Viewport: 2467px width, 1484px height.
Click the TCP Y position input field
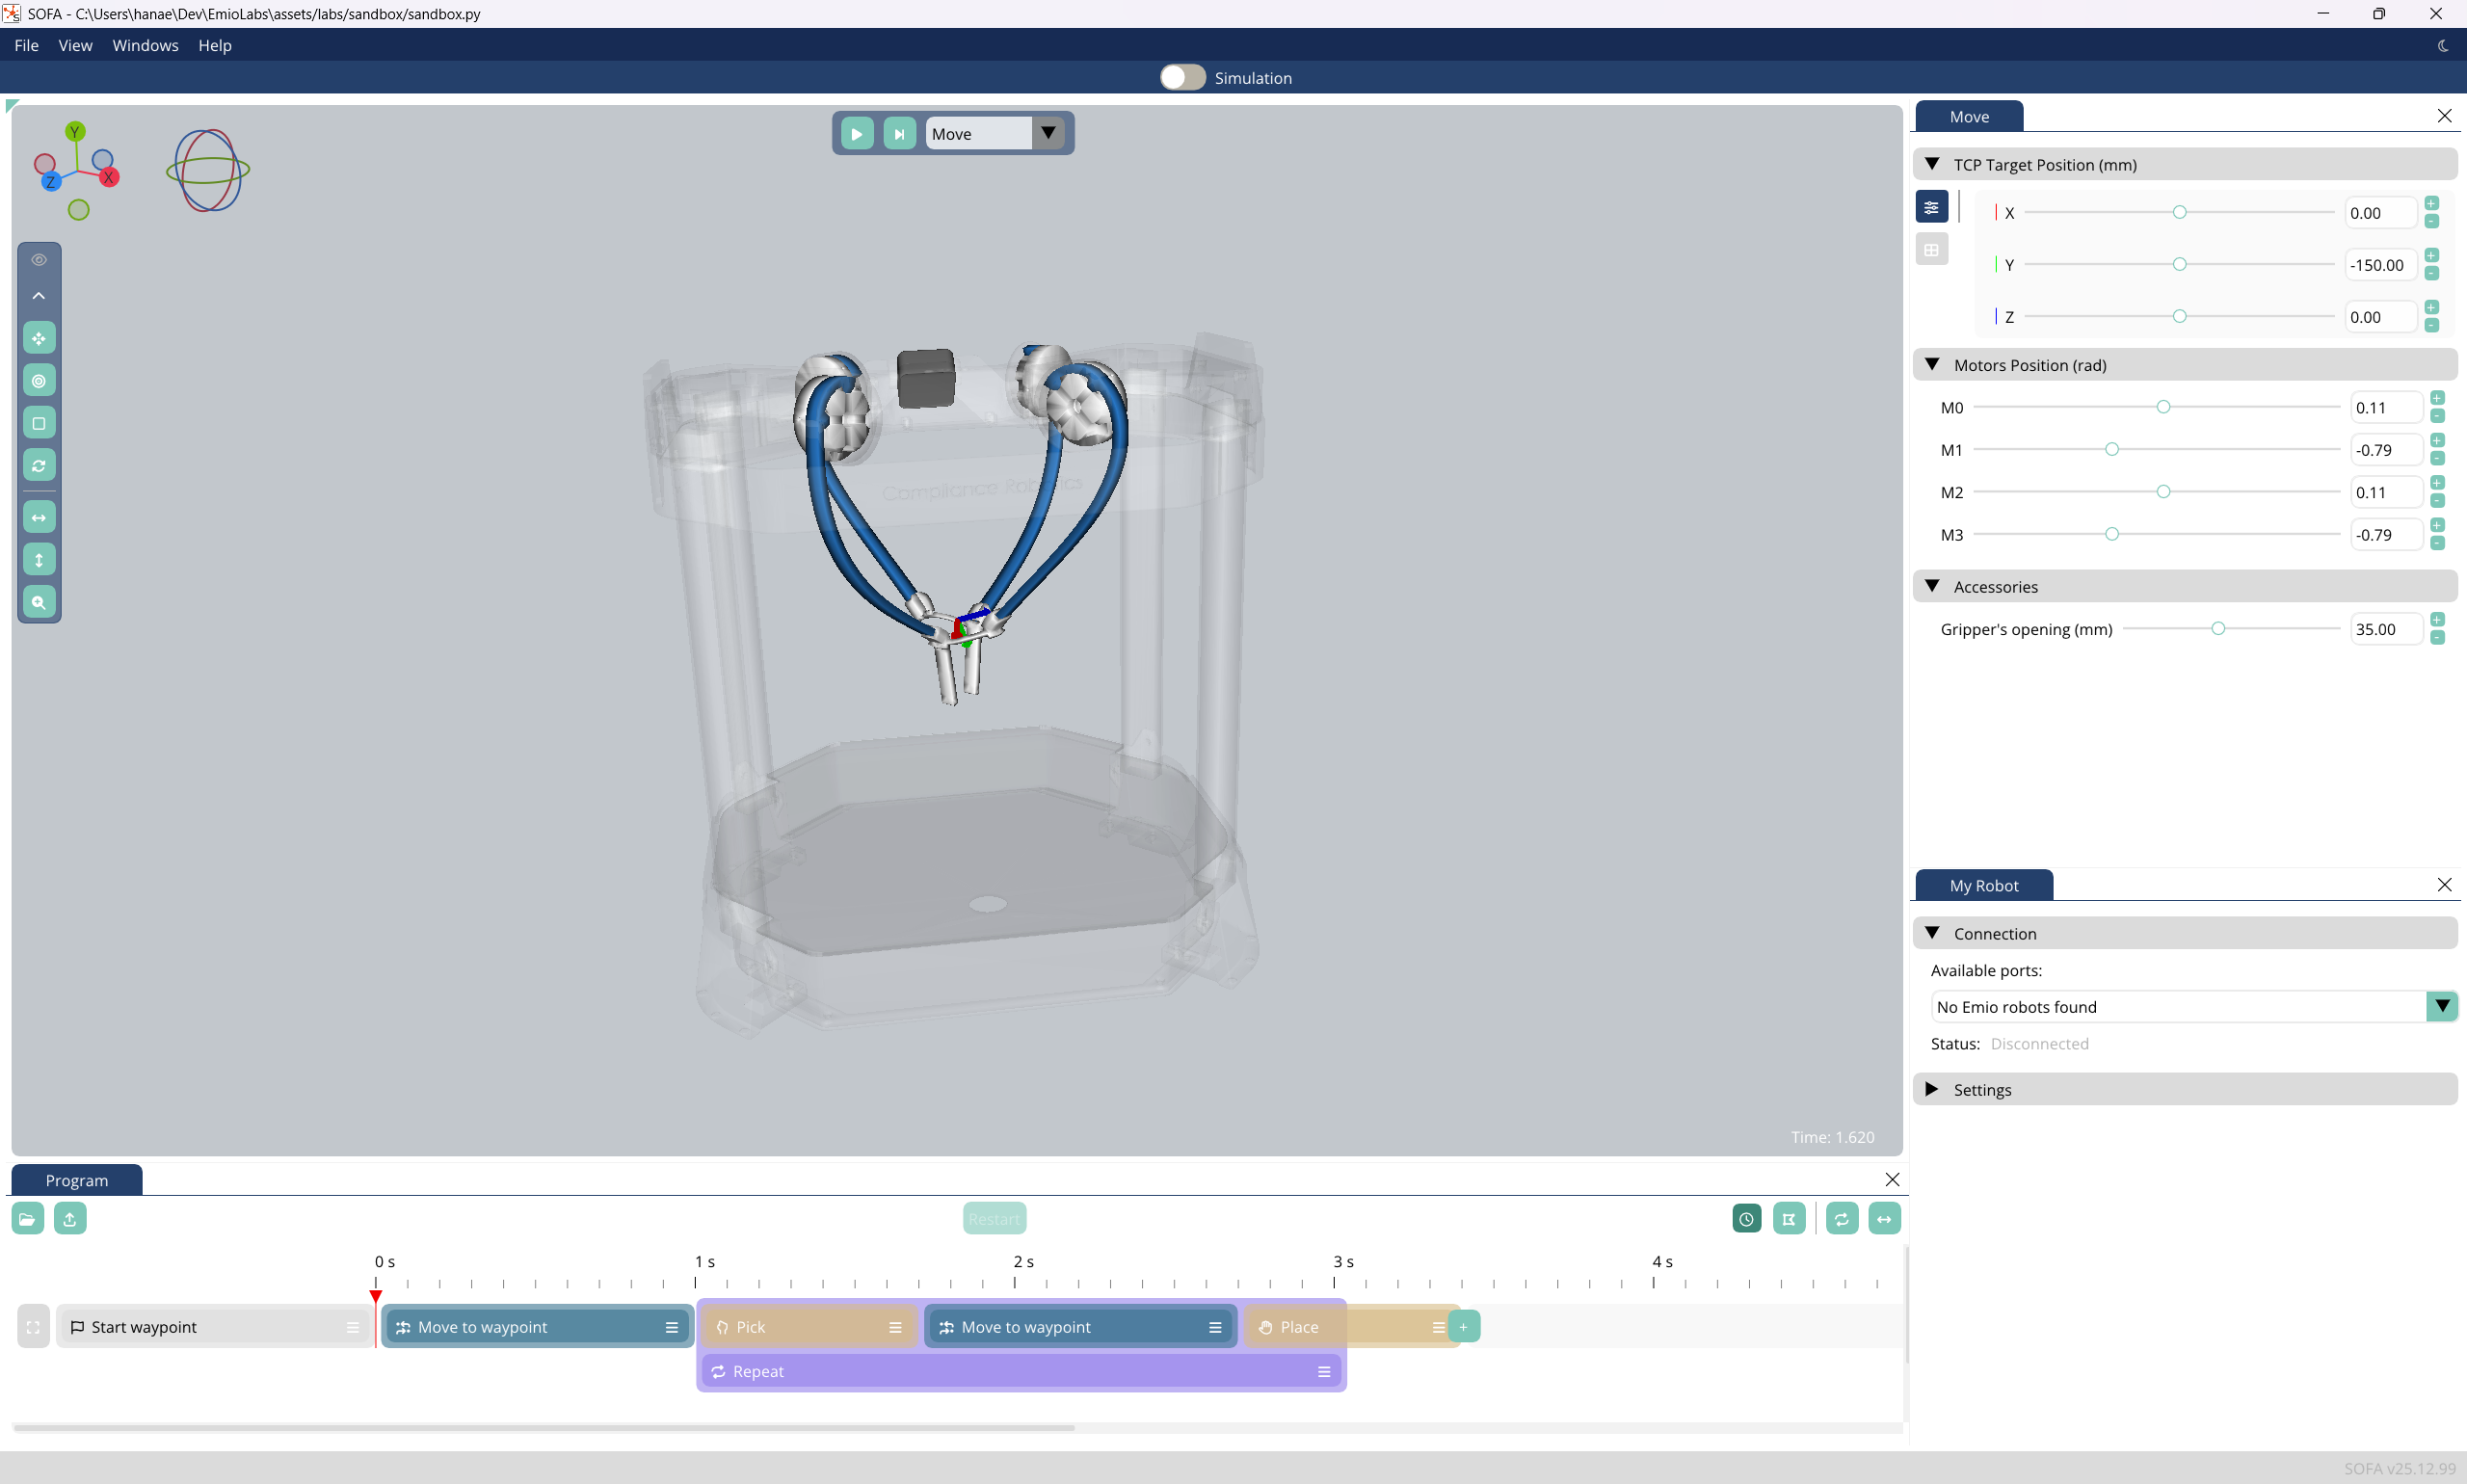click(x=2378, y=265)
